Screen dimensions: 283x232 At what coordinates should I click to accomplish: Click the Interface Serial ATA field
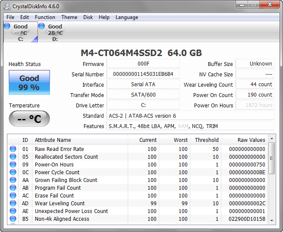click(x=143, y=85)
